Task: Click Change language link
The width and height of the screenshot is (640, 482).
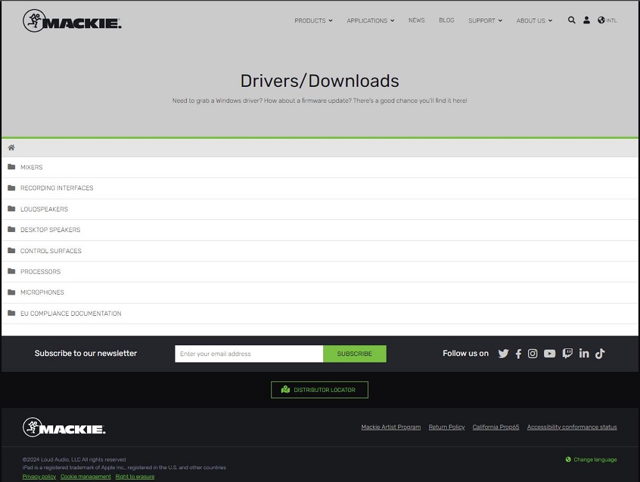Action: coord(591,460)
